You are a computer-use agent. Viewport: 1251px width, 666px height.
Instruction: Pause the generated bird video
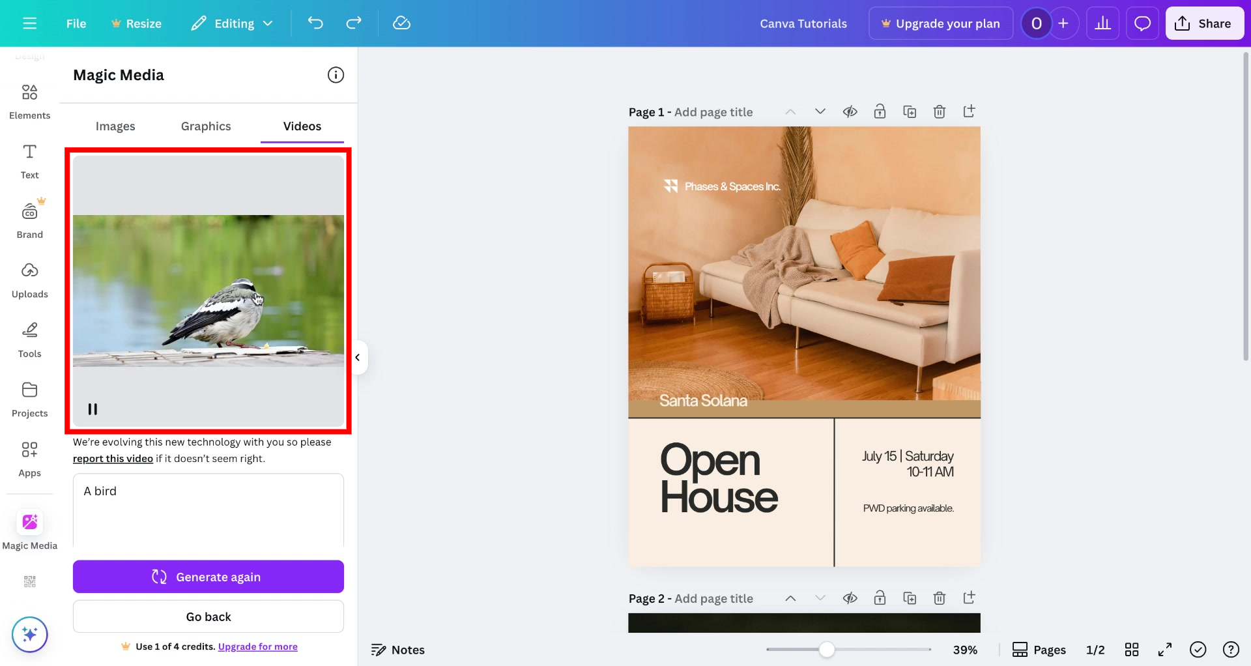click(x=92, y=409)
